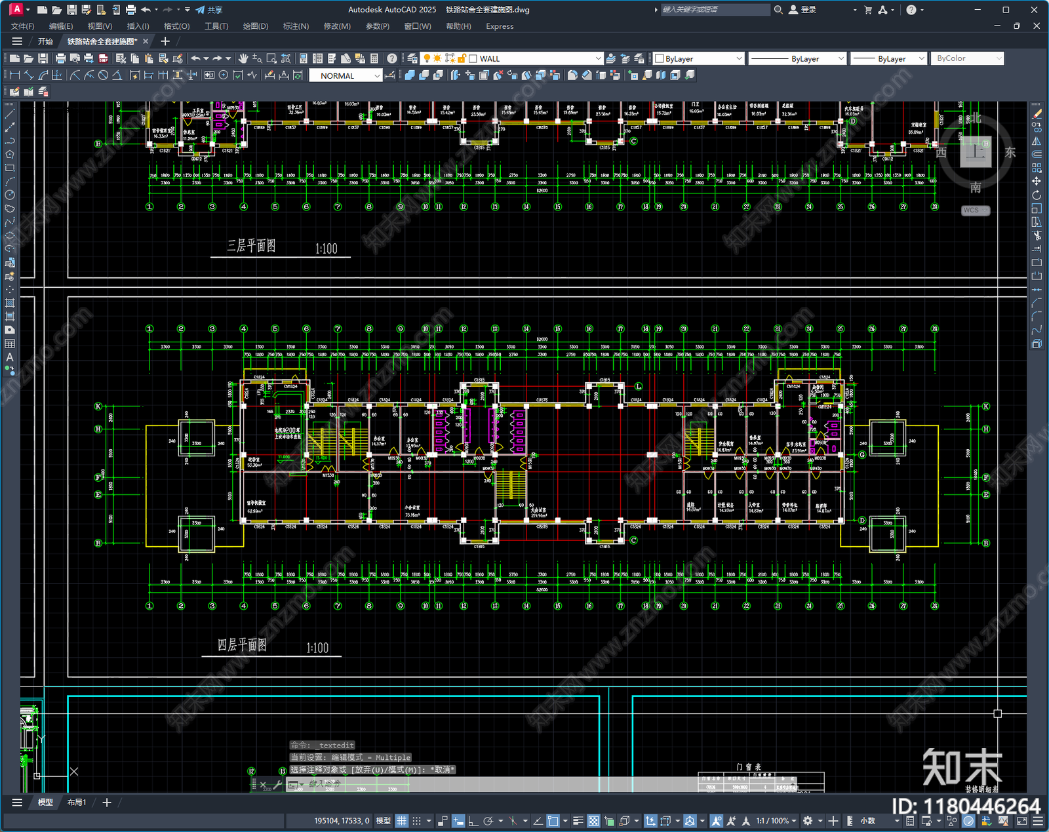Toggle the grid display in the status bar
1049x832 pixels.
point(402,821)
